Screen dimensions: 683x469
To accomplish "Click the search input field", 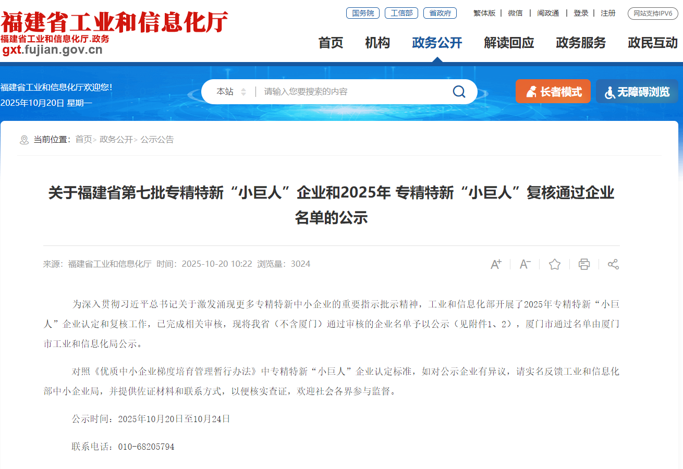I will (x=355, y=92).
